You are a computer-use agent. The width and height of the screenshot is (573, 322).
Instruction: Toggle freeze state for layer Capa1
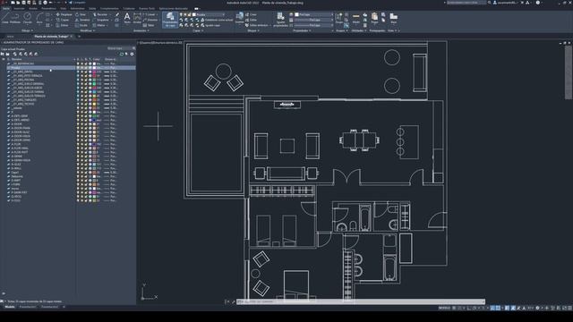point(81,173)
